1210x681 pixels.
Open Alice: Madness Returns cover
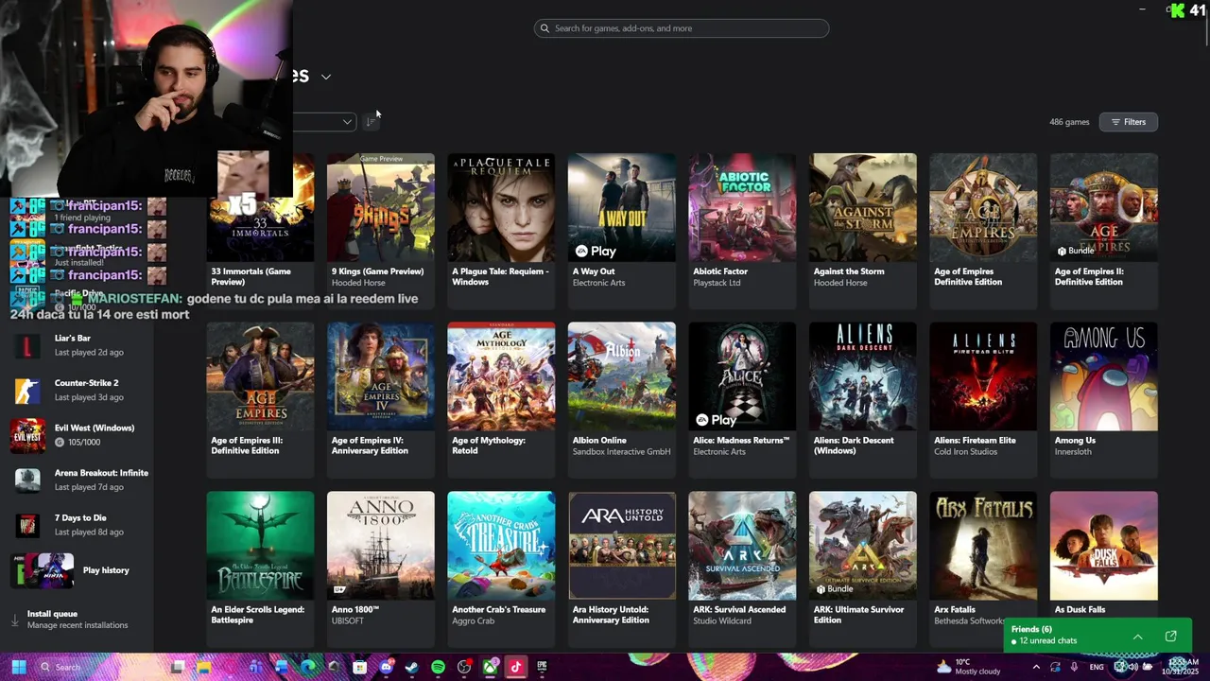click(742, 376)
